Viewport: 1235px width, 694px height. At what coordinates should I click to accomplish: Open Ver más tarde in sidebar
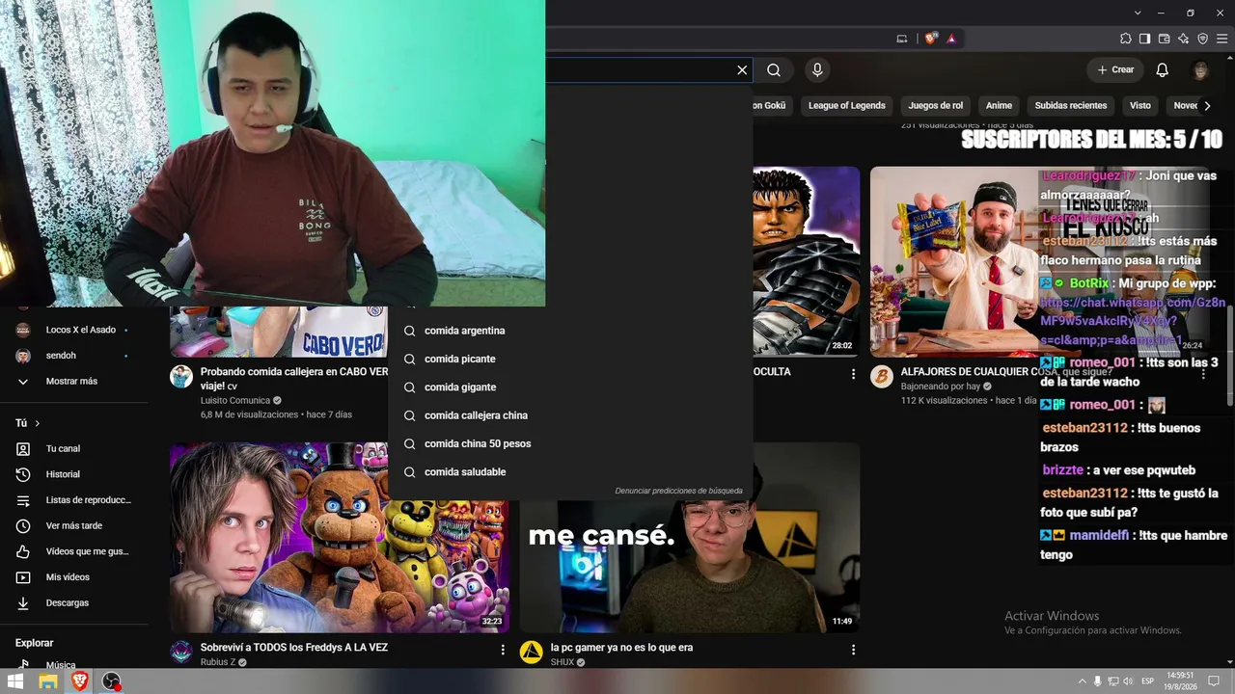click(x=74, y=525)
